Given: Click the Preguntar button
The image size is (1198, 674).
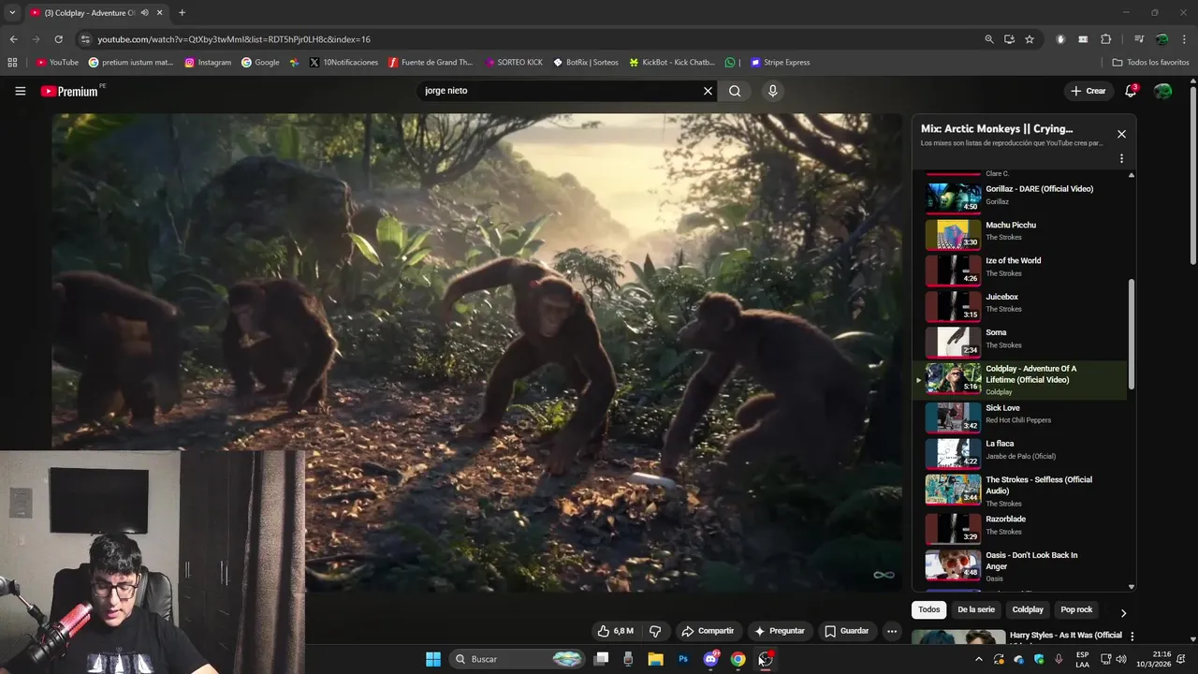Looking at the screenshot, I should pyautogui.click(x=780, y=631).
